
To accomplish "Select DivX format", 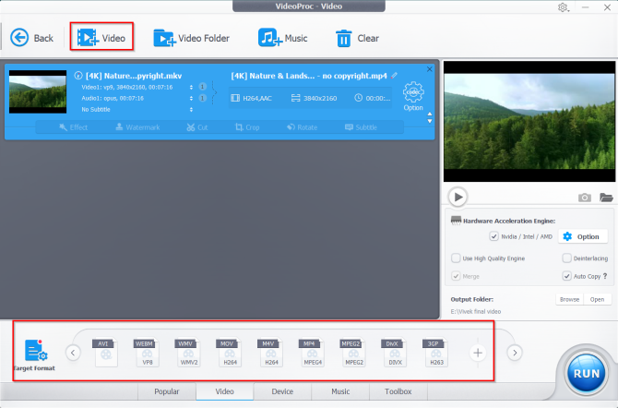I will pyautogui.click(x=394, y=353).
